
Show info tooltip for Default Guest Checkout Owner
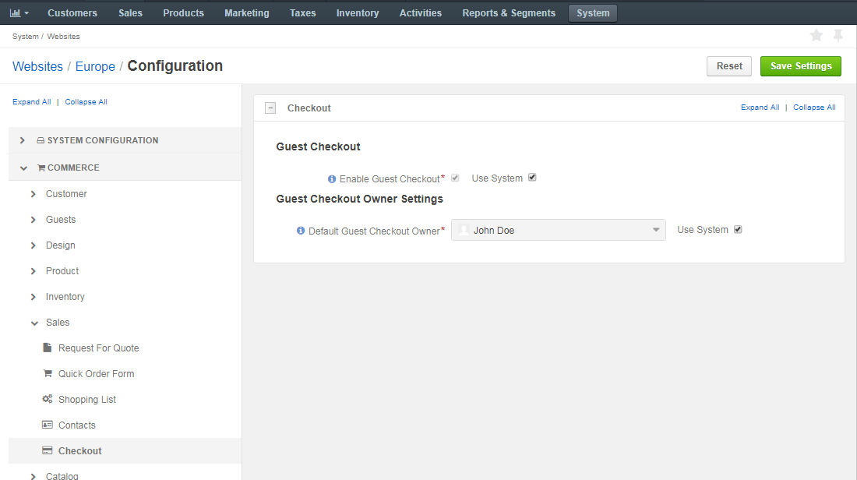(x=301, y=231)
